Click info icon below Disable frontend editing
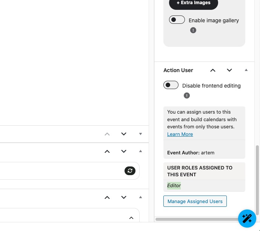Viewport: 260px width, 231px height. tap(187, 95)
